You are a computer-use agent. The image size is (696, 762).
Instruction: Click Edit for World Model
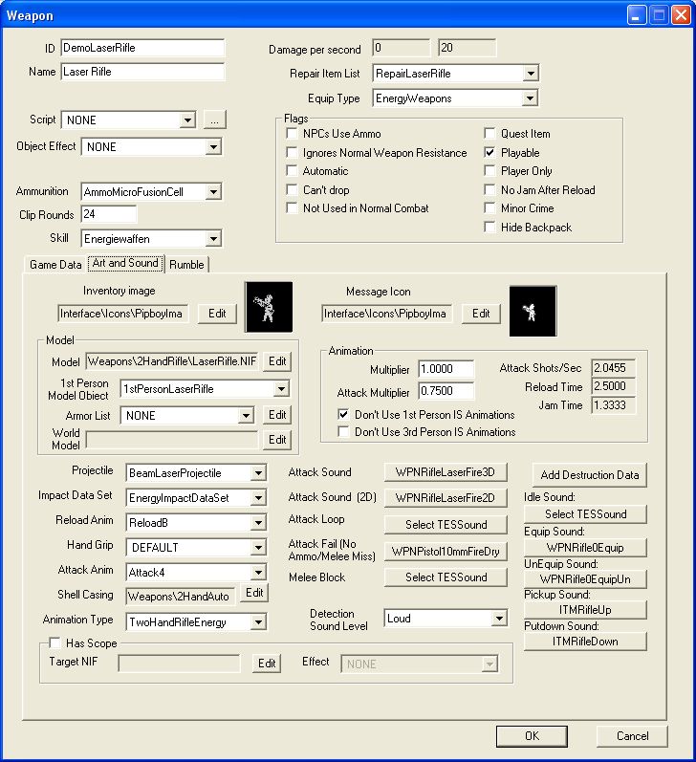[x=277, y=440]
